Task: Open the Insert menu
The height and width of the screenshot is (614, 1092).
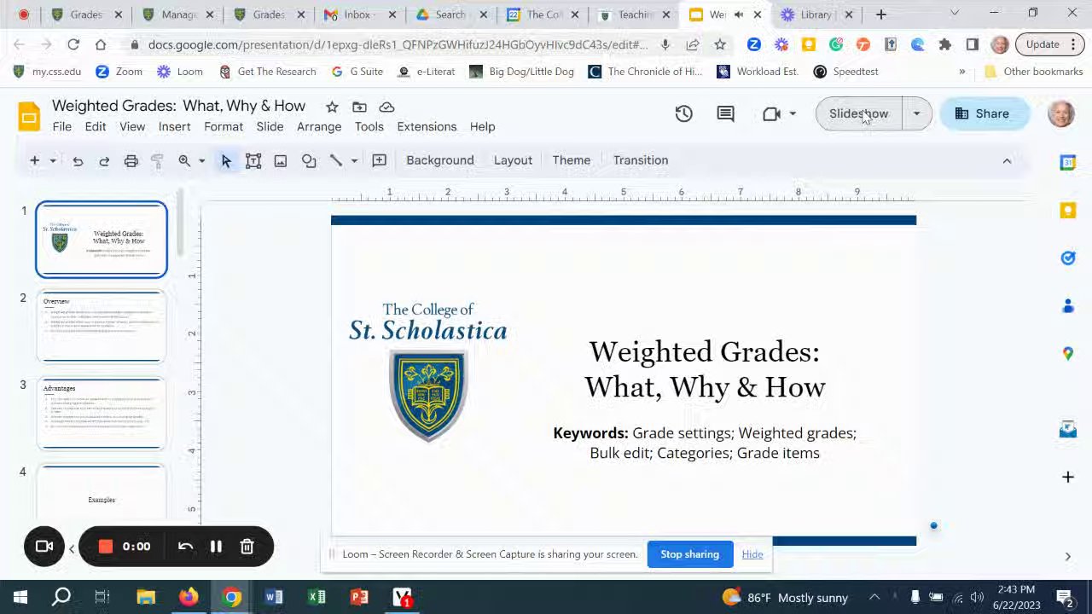Action: [x=174, y=126]
